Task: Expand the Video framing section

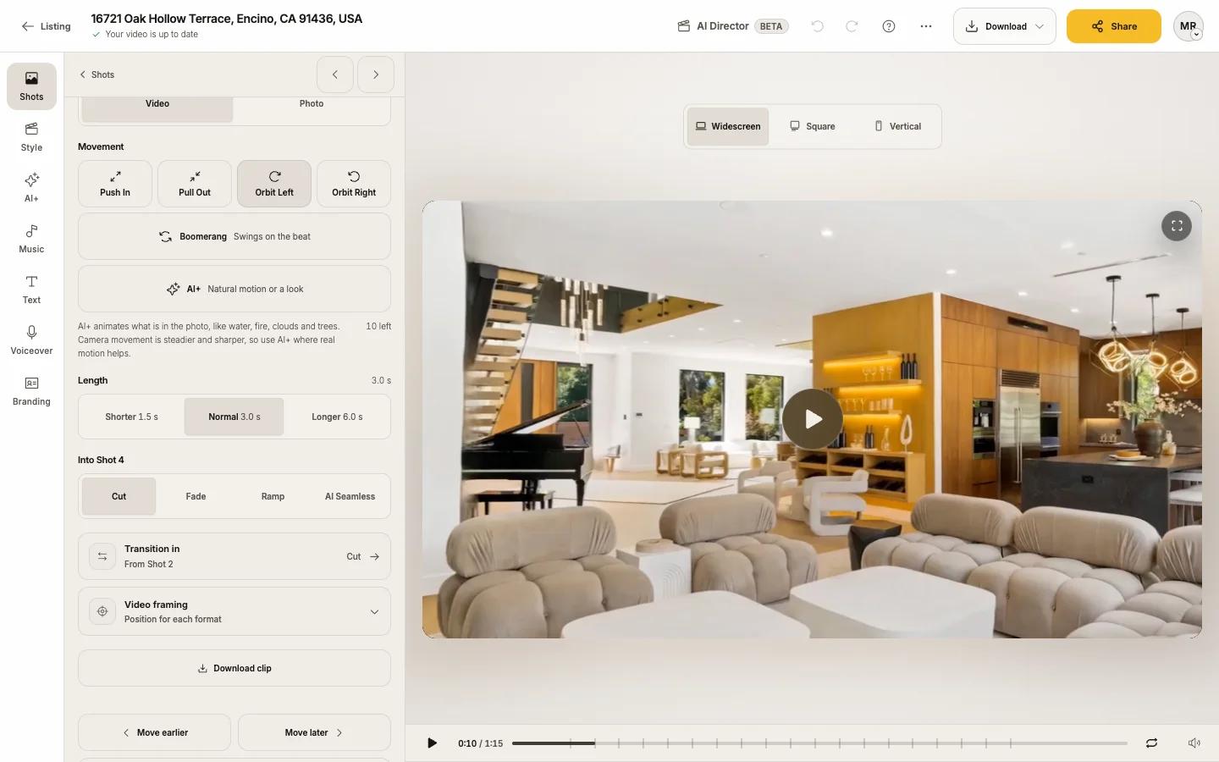Action: pyautogui.click(x=234, y=611)
